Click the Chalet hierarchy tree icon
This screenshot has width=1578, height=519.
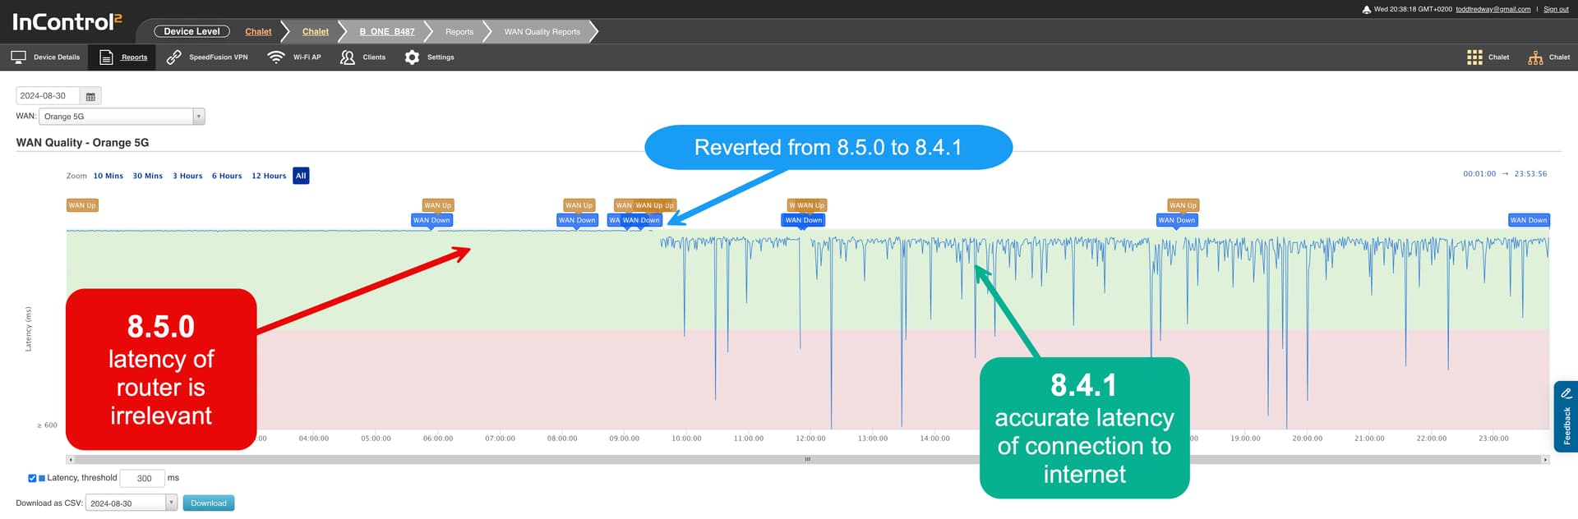click(x=1534, y=57)
